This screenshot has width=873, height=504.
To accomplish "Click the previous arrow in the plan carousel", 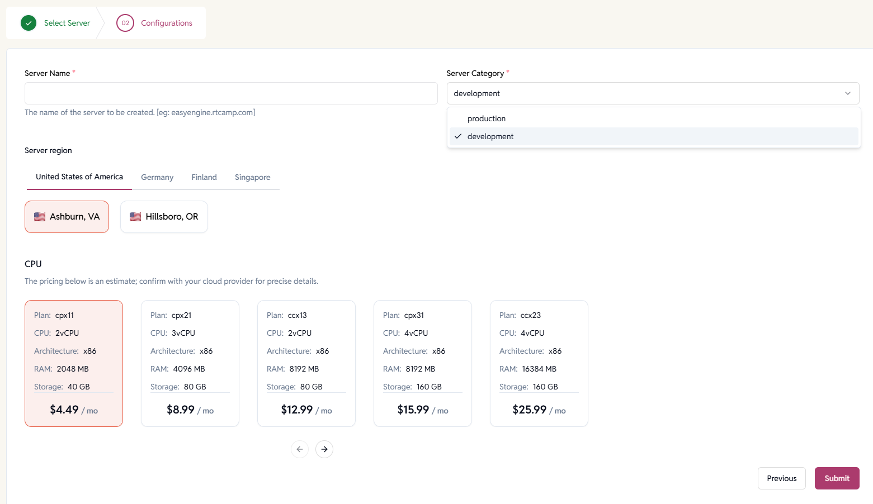I will pos(300,449).
